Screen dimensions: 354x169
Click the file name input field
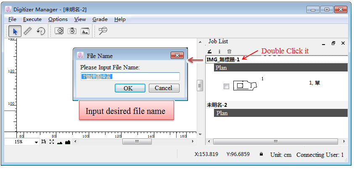(x=130, y=77)
